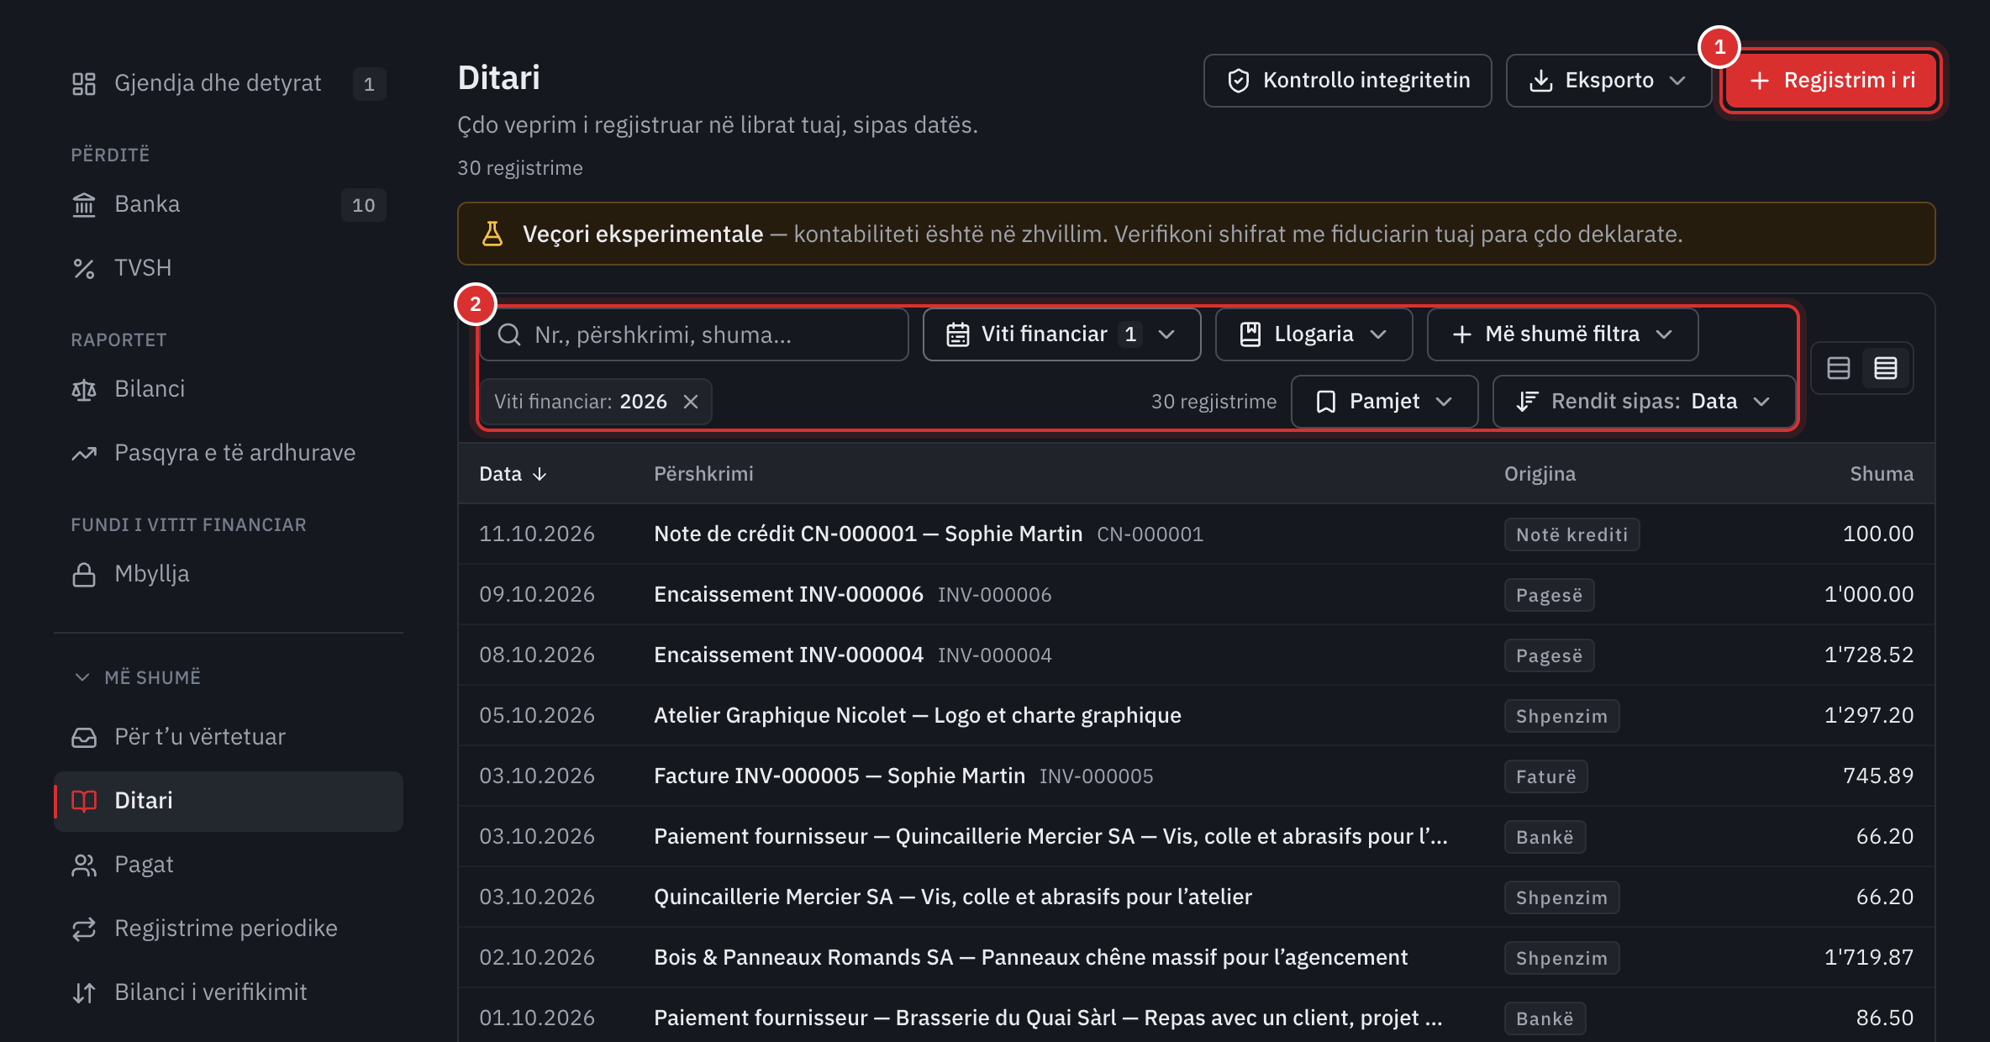Image resolution: width=1990 pixels, height=1042 pixels.
Task: Remove the Viti financiar 2026 filter chip
Action: (x=691, y=402)
